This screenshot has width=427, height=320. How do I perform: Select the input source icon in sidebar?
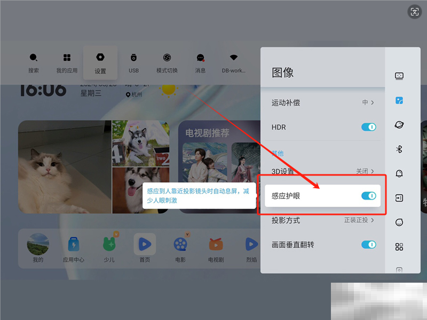(399, 198)
